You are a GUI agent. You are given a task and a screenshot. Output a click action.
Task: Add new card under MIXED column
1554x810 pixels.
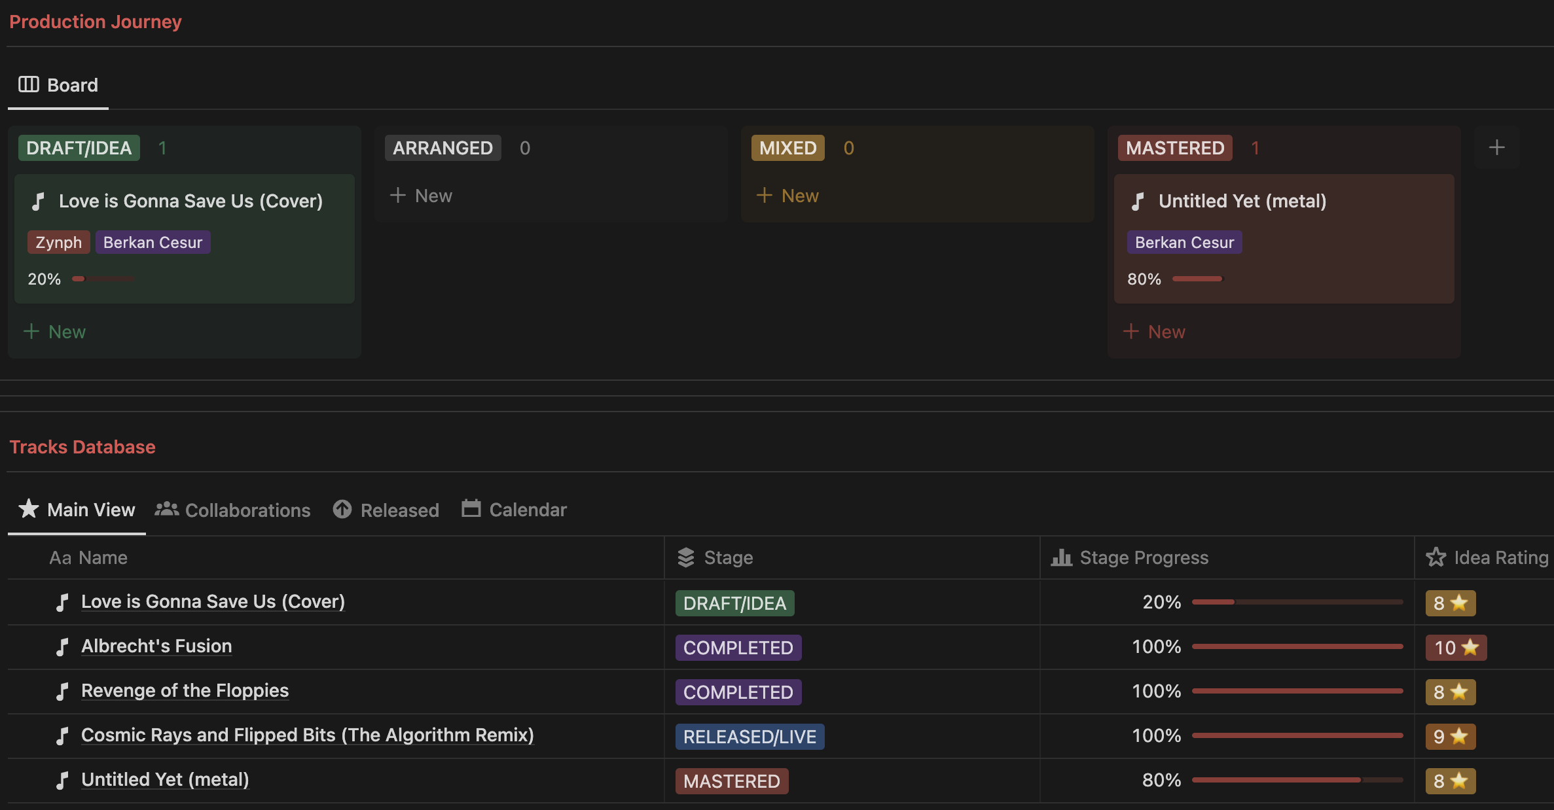788,196
